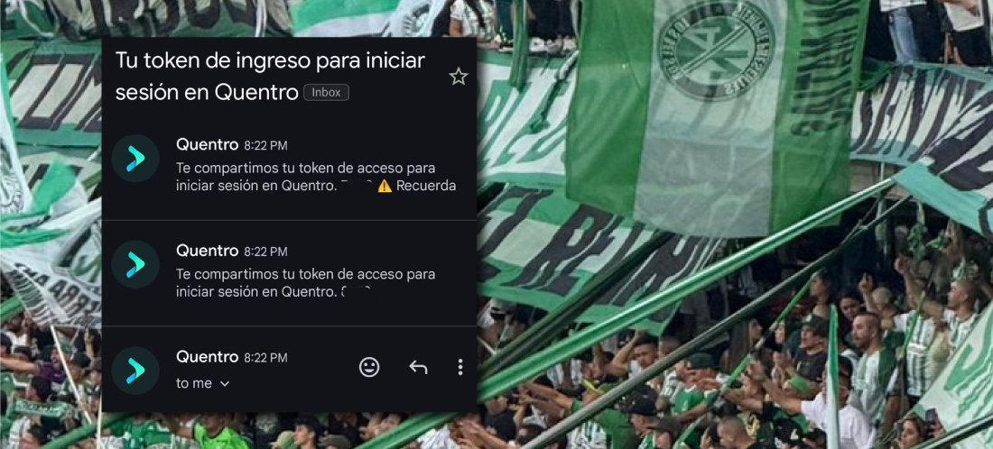Open the third Quentro sender avatar
Image resolution: width=993 pixels, height=449 pixels.
[x=135, y=371]
